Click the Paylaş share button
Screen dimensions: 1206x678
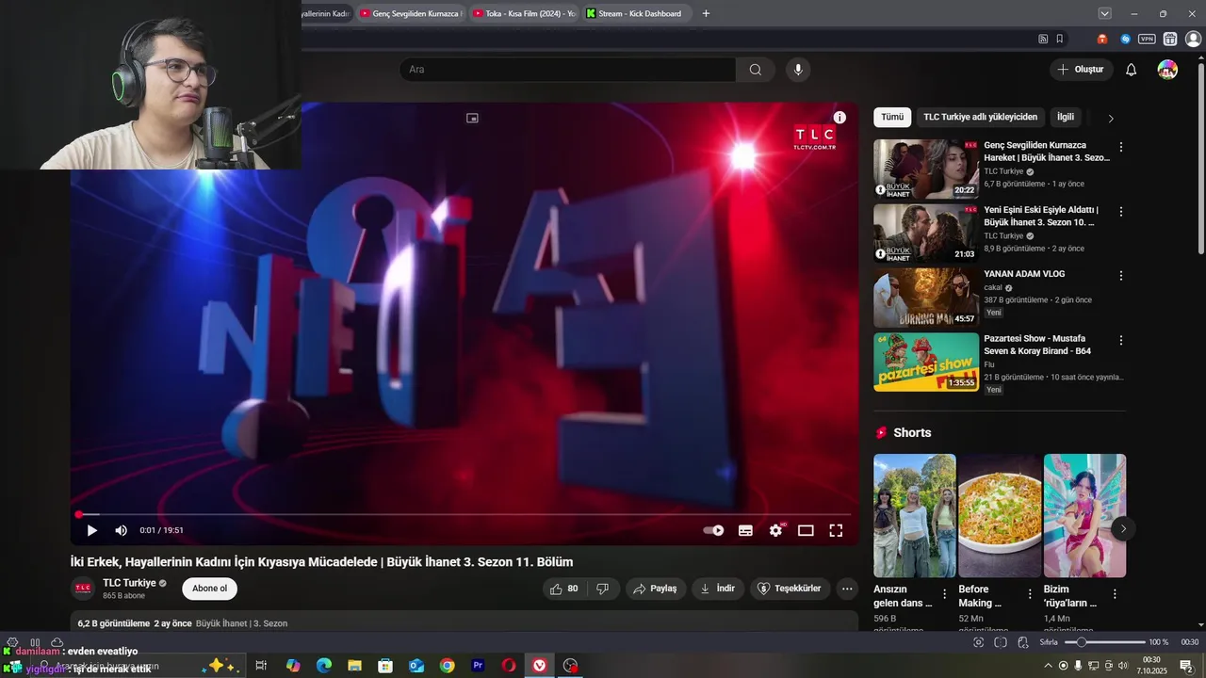point(656,589)
